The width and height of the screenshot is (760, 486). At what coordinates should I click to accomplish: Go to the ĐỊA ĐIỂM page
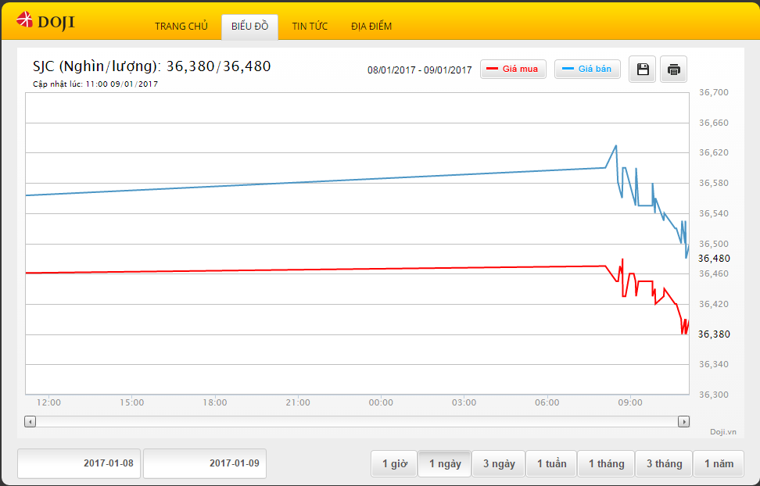click(371, 26)
